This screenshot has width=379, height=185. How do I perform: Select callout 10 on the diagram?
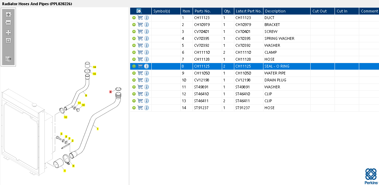(x=83, y=105)
